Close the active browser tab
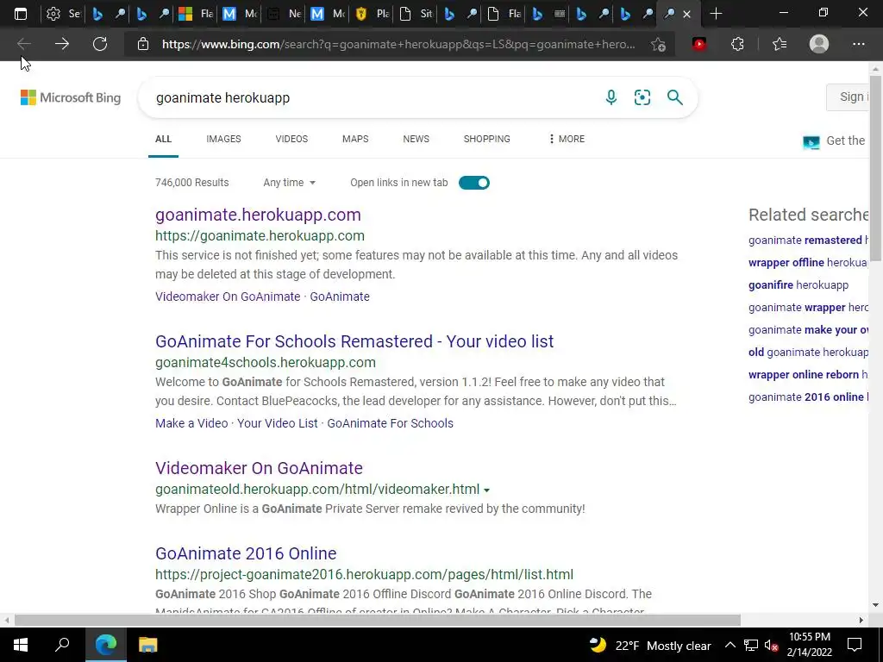883x662 pixels. [686, 14]
